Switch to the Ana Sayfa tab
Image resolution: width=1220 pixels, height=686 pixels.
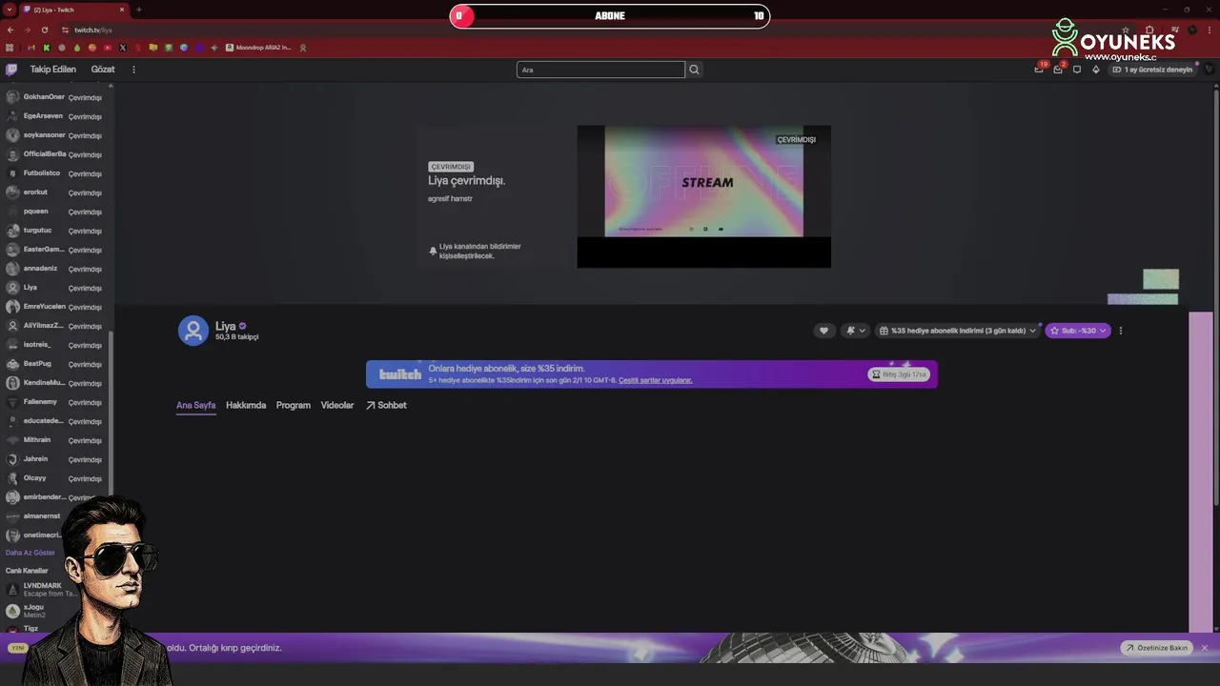195,405
